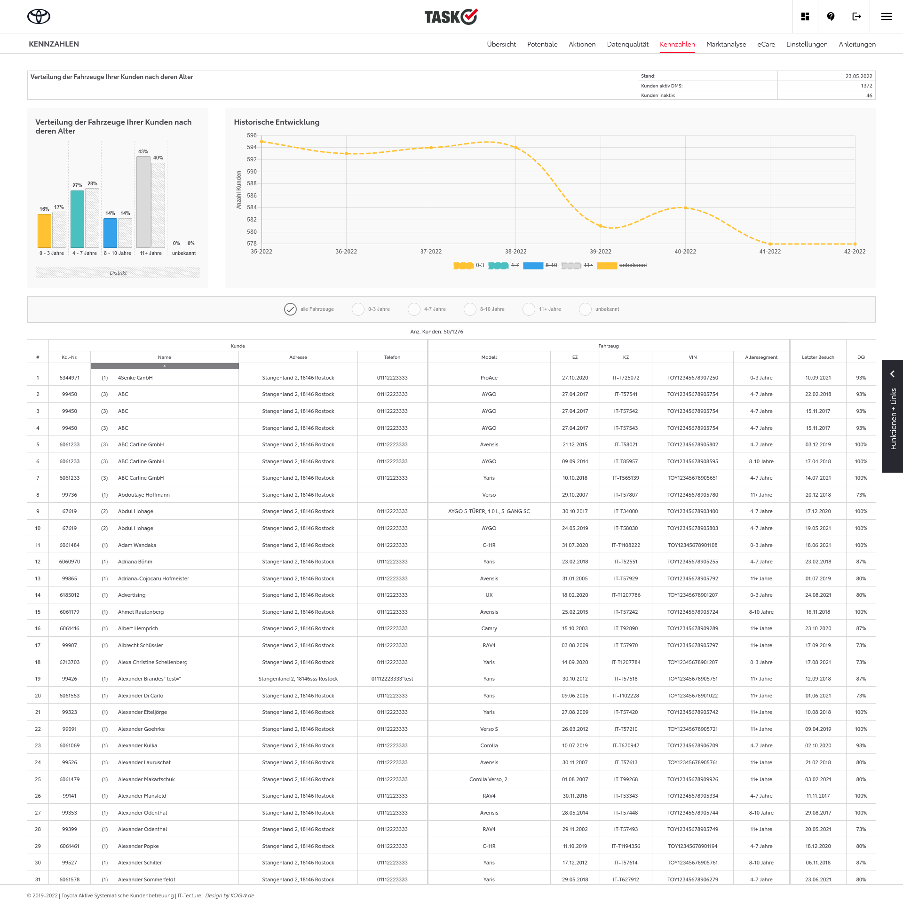
Task: Go to the Einstellungen tab
Action: (807, 44)
